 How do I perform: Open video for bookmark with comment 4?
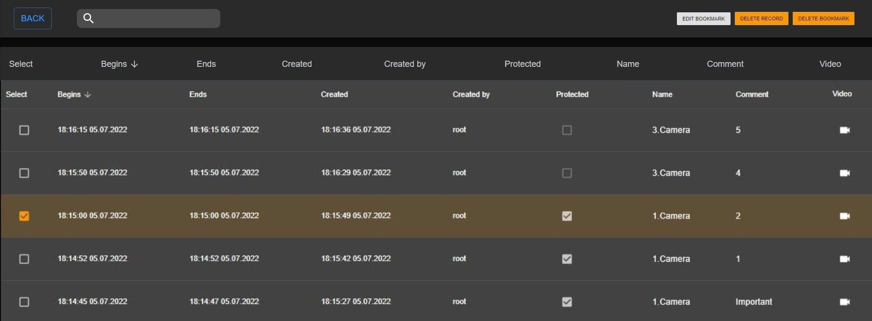844,173
